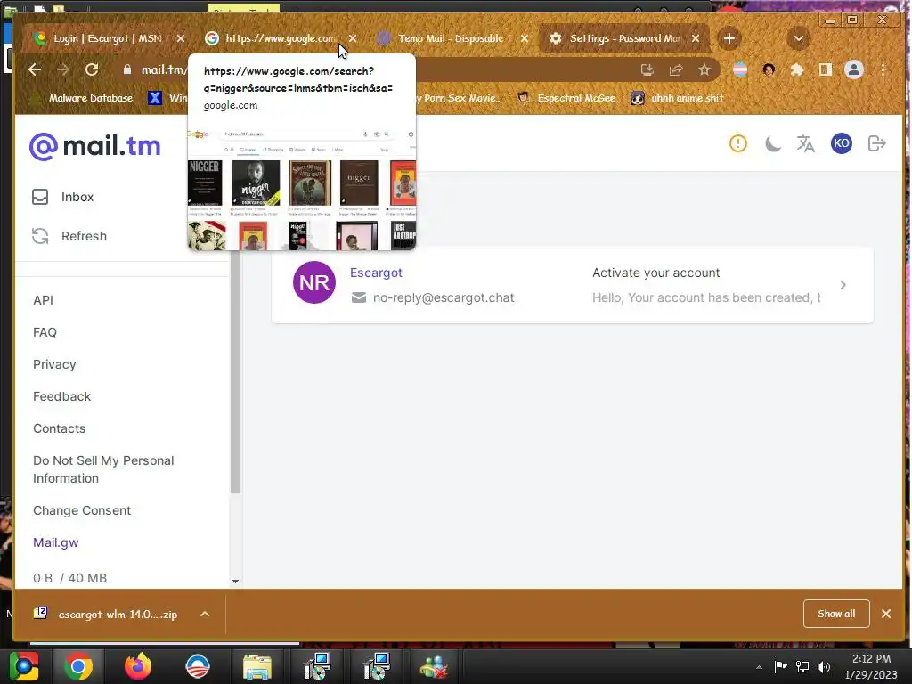Open the language translate selector
The width and height of the screenshot is (912, 684).
(805, 143)
